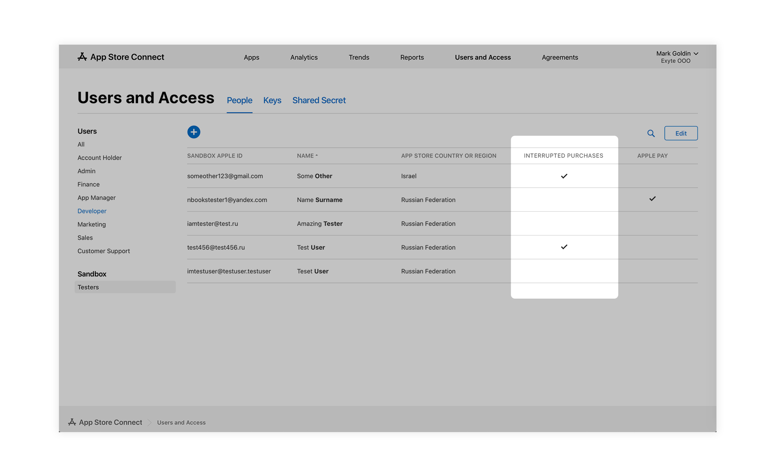Switch to the Keys tab
The height and width of the screenshot is (474, 775).
pyautogui.click(x=272, y=100)
